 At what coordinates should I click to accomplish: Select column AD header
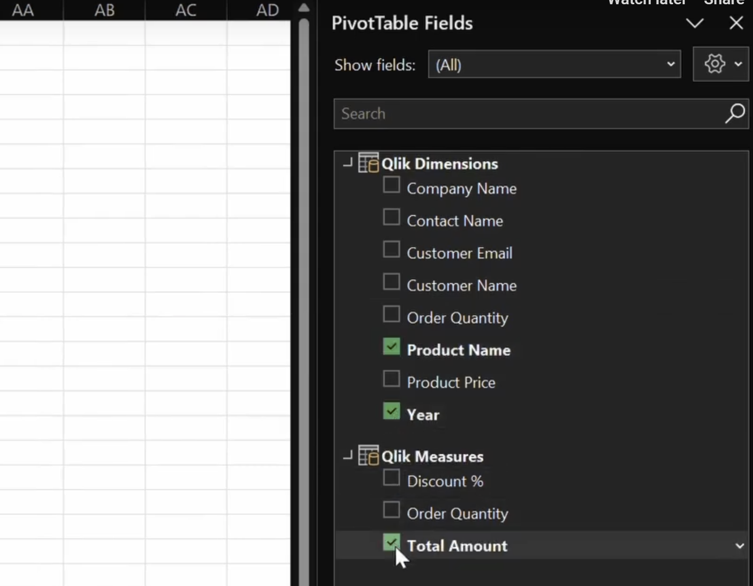click(x=259, y=9)
